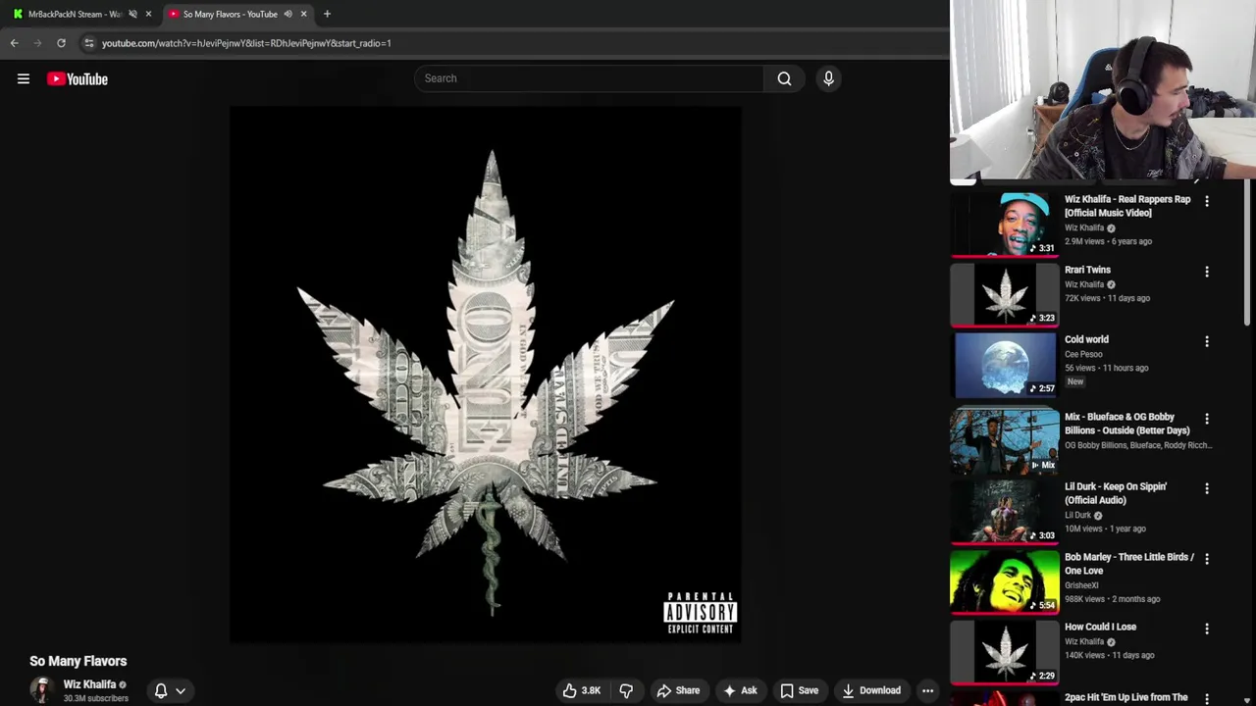Open options menu for Cold world
Image resolution: width=1256 pixels, height=706 pixels.
1207,341
